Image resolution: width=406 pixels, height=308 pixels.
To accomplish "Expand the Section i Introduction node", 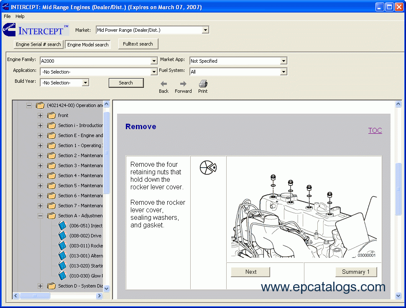I will click(40, 125).
